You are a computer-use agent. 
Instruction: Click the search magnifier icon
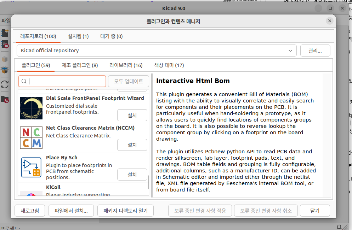[24, 81]
